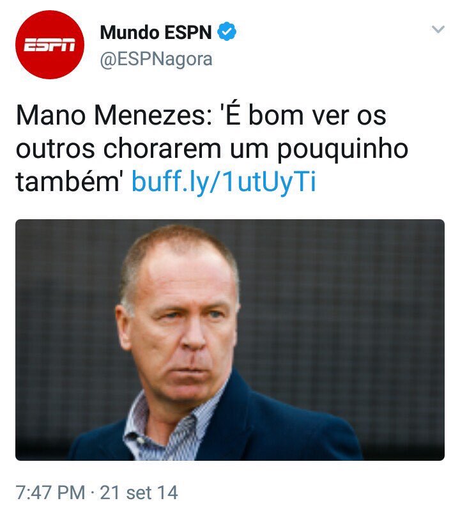The image size is (460, 510).
Task: Tap the 'outros chorarem um pouquinho' line
Action: 212,150
